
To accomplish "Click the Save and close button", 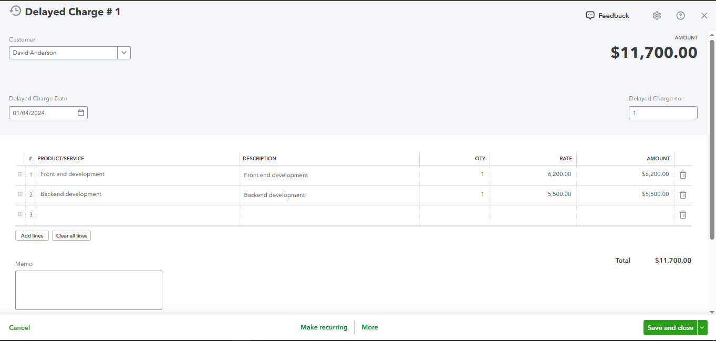I will point(670,327).
